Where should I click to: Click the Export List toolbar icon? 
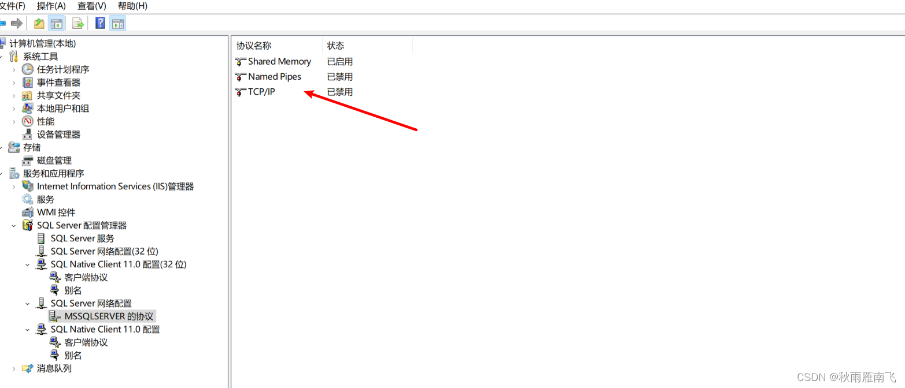[77, 23]
